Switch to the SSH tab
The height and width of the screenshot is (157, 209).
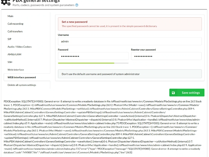(10, 62)
